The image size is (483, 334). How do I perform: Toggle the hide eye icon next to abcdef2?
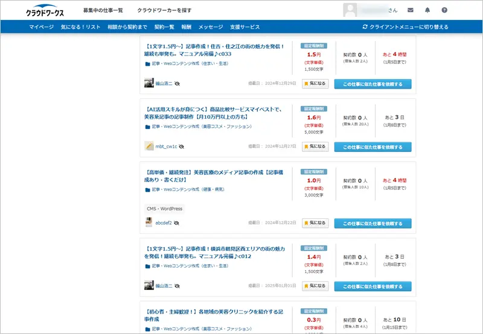coord(176,223)
